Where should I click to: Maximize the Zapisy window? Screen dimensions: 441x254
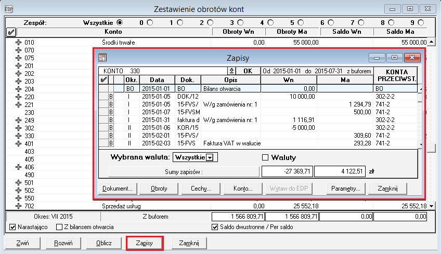(394, 58)
